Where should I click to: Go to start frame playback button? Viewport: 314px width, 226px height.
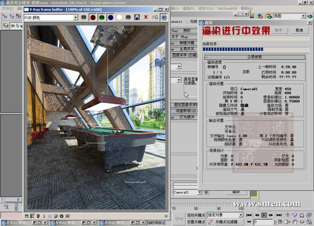click(249, 215)
